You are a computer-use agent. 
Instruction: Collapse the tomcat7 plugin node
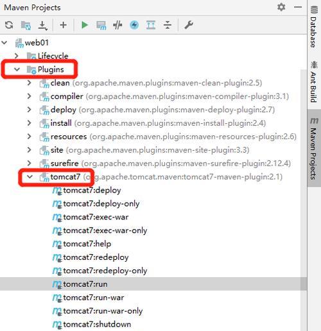click(x=30, y=177)
